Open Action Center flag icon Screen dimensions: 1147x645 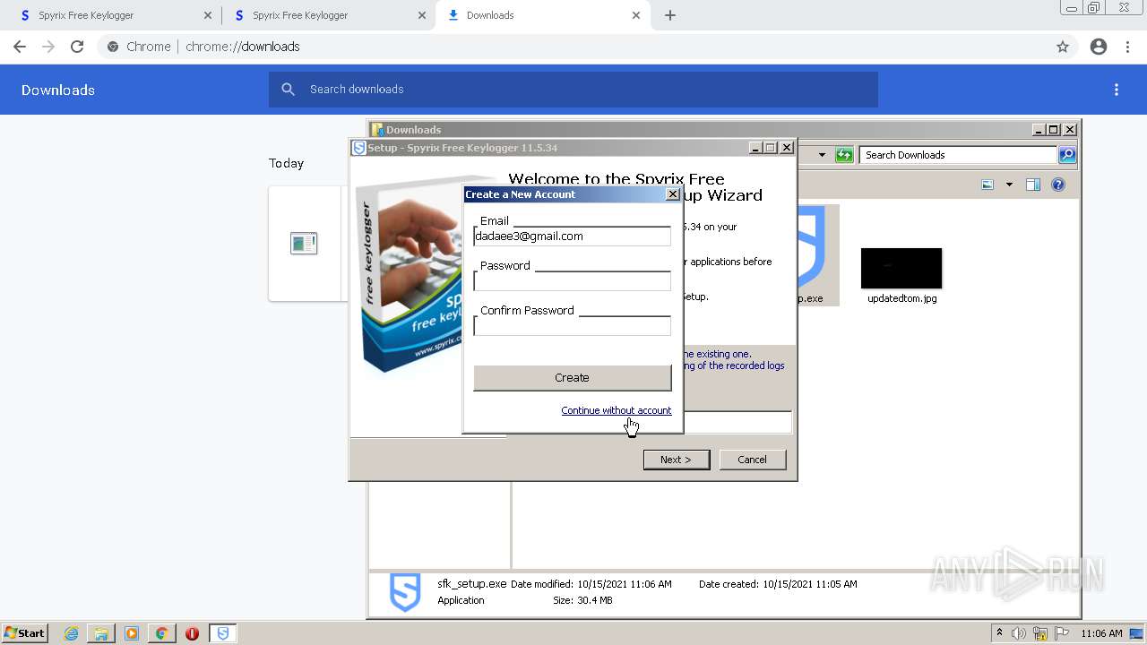1062,633
